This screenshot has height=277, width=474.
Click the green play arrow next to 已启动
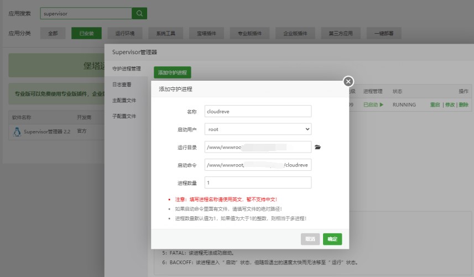tap(382, 104)
